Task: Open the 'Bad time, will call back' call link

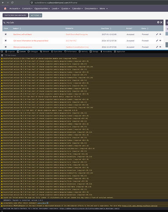Action: (x=22, y=34)
